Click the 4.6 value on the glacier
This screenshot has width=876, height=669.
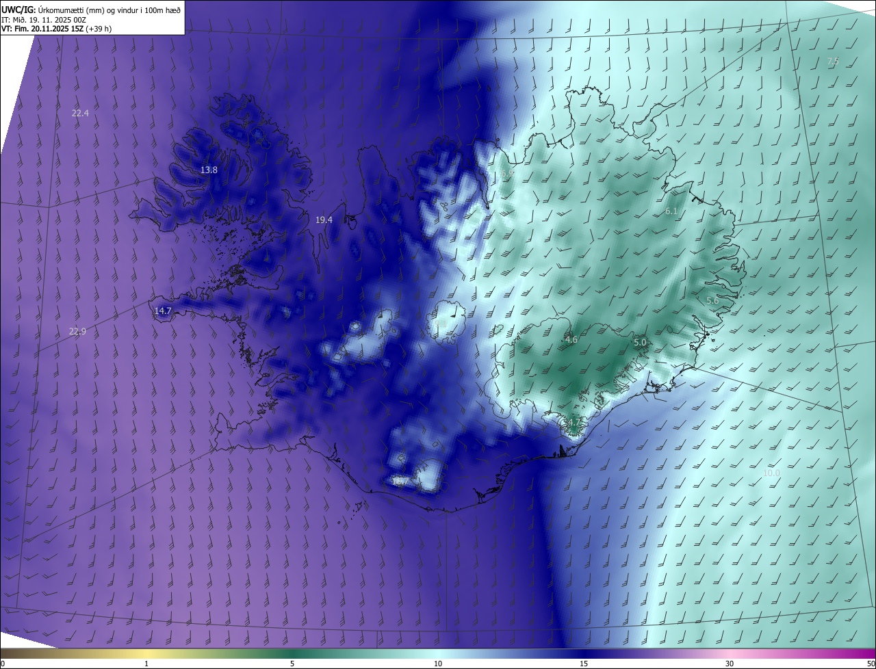point(571,339)
